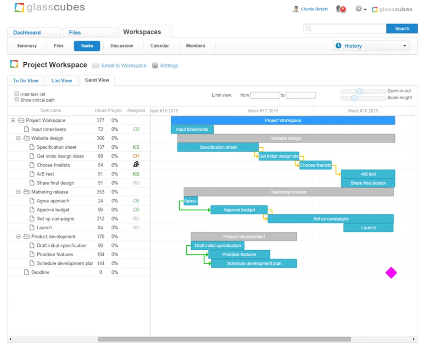Enable Hide task list checkbox
Screen dimensions: 426x349
17,94
